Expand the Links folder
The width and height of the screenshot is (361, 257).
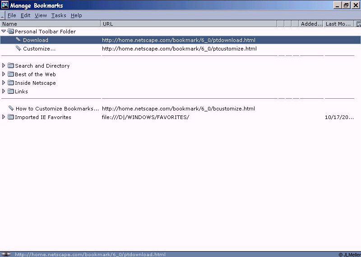4,91
